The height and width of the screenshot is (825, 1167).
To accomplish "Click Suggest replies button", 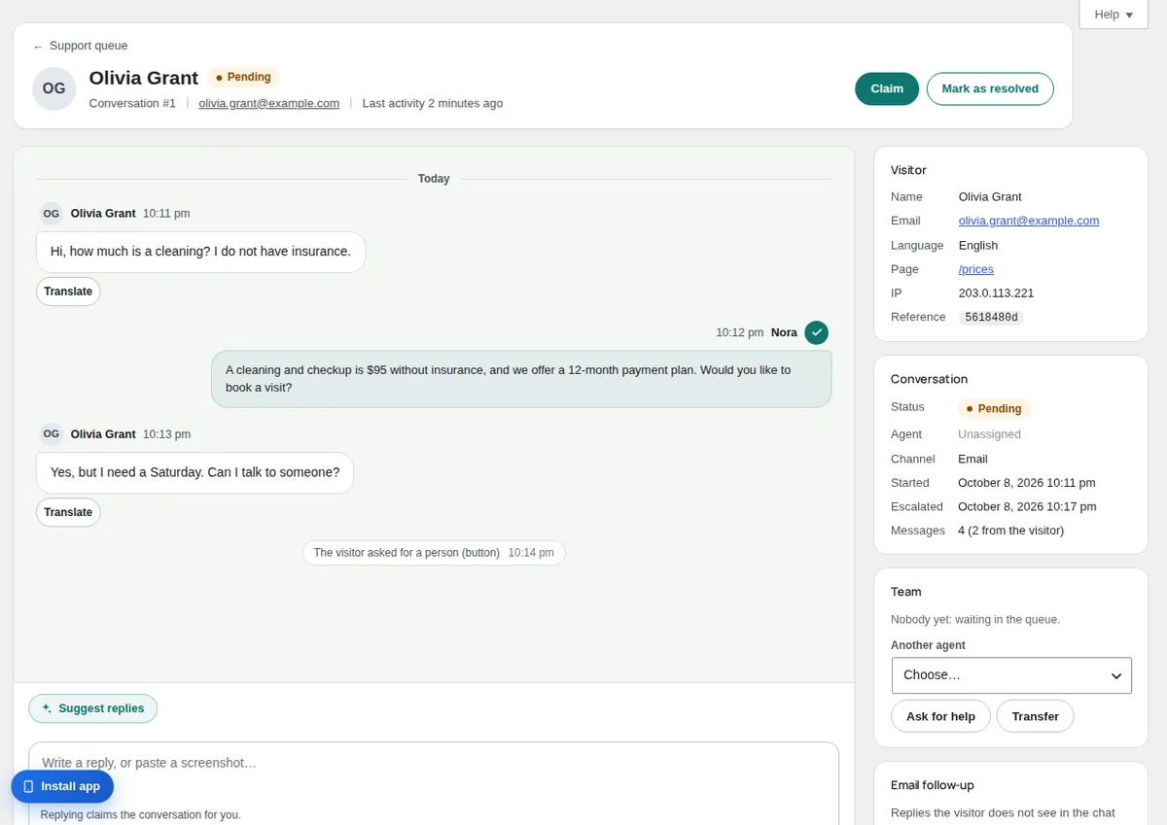I will click(93, 708).
